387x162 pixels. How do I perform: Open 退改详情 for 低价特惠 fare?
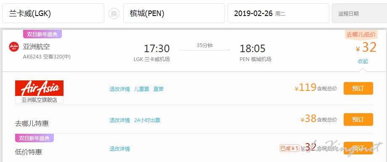pos(120,149)
